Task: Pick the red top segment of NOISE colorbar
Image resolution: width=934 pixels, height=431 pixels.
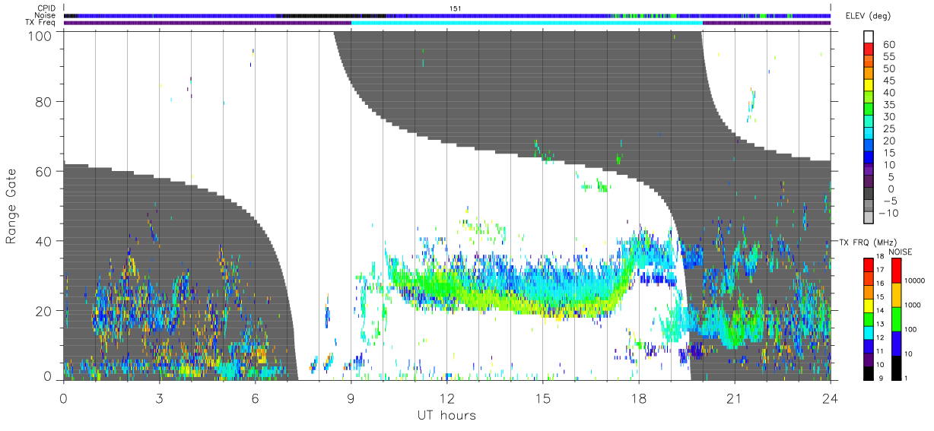Action: [x=898, y=270]
